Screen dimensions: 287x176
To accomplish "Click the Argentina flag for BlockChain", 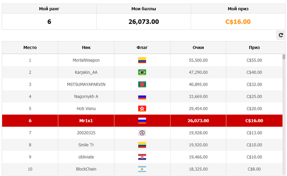I will click(142, 169).
